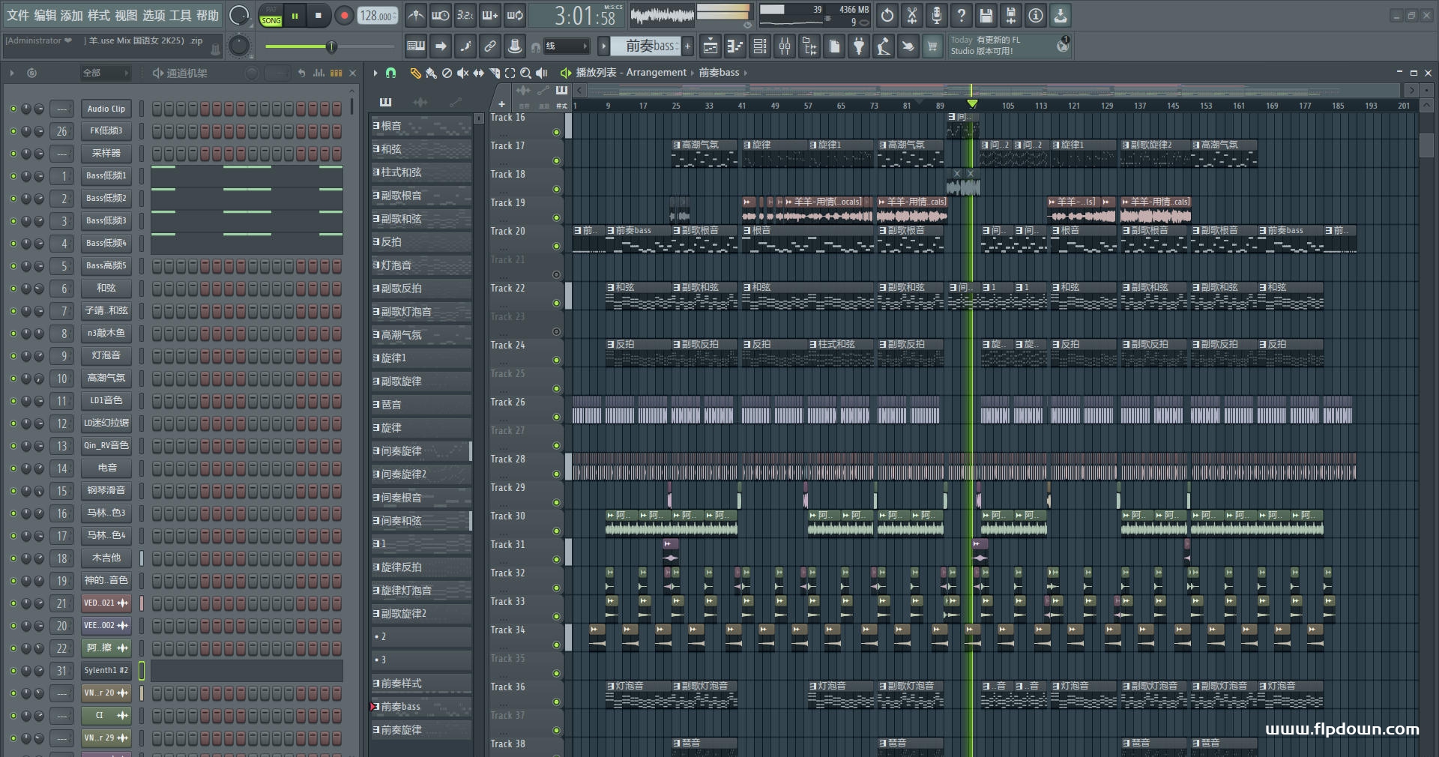The height and width of the screenshot is (757, 1439).
Task: Click the Pause playback button
Action: point(295,16)
